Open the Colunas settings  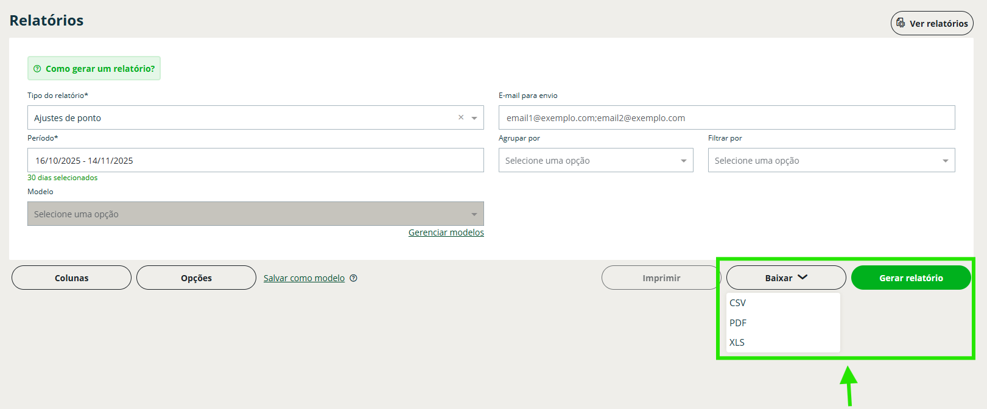[71, 278]
